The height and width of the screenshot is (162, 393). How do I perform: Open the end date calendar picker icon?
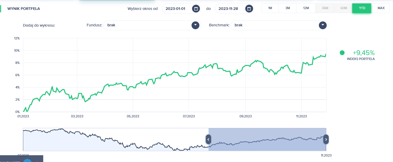point(249,9)
